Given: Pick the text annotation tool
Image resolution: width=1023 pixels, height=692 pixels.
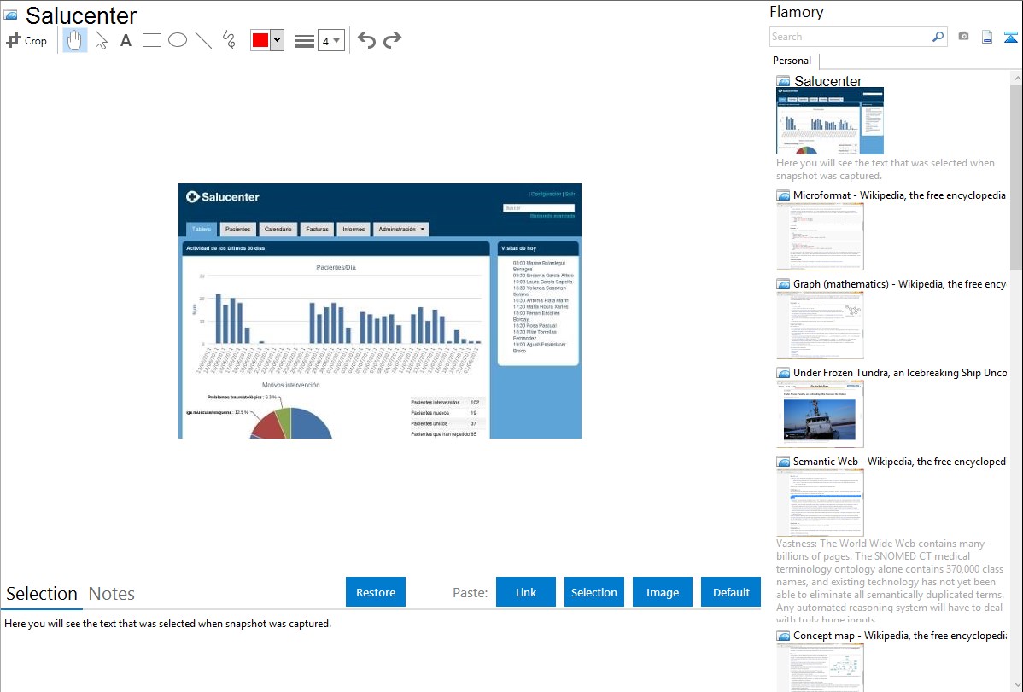Looking at the screenshot, I should pyautogui.click(x=126, y=40).
